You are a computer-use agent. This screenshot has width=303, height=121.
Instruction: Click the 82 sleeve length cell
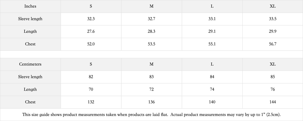[91, 77]
